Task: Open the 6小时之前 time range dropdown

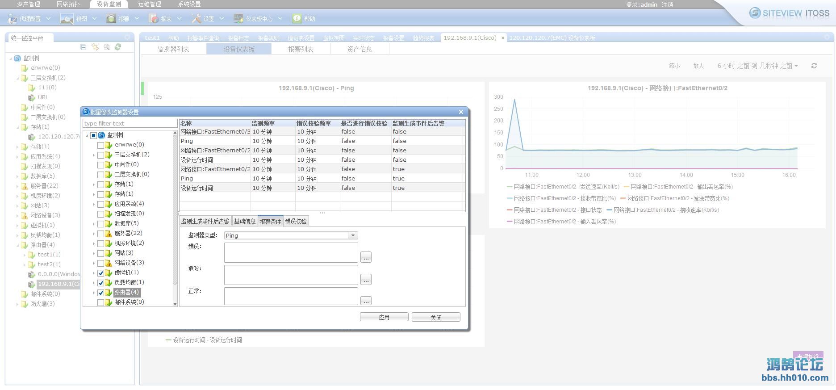Action: point(757,66)
